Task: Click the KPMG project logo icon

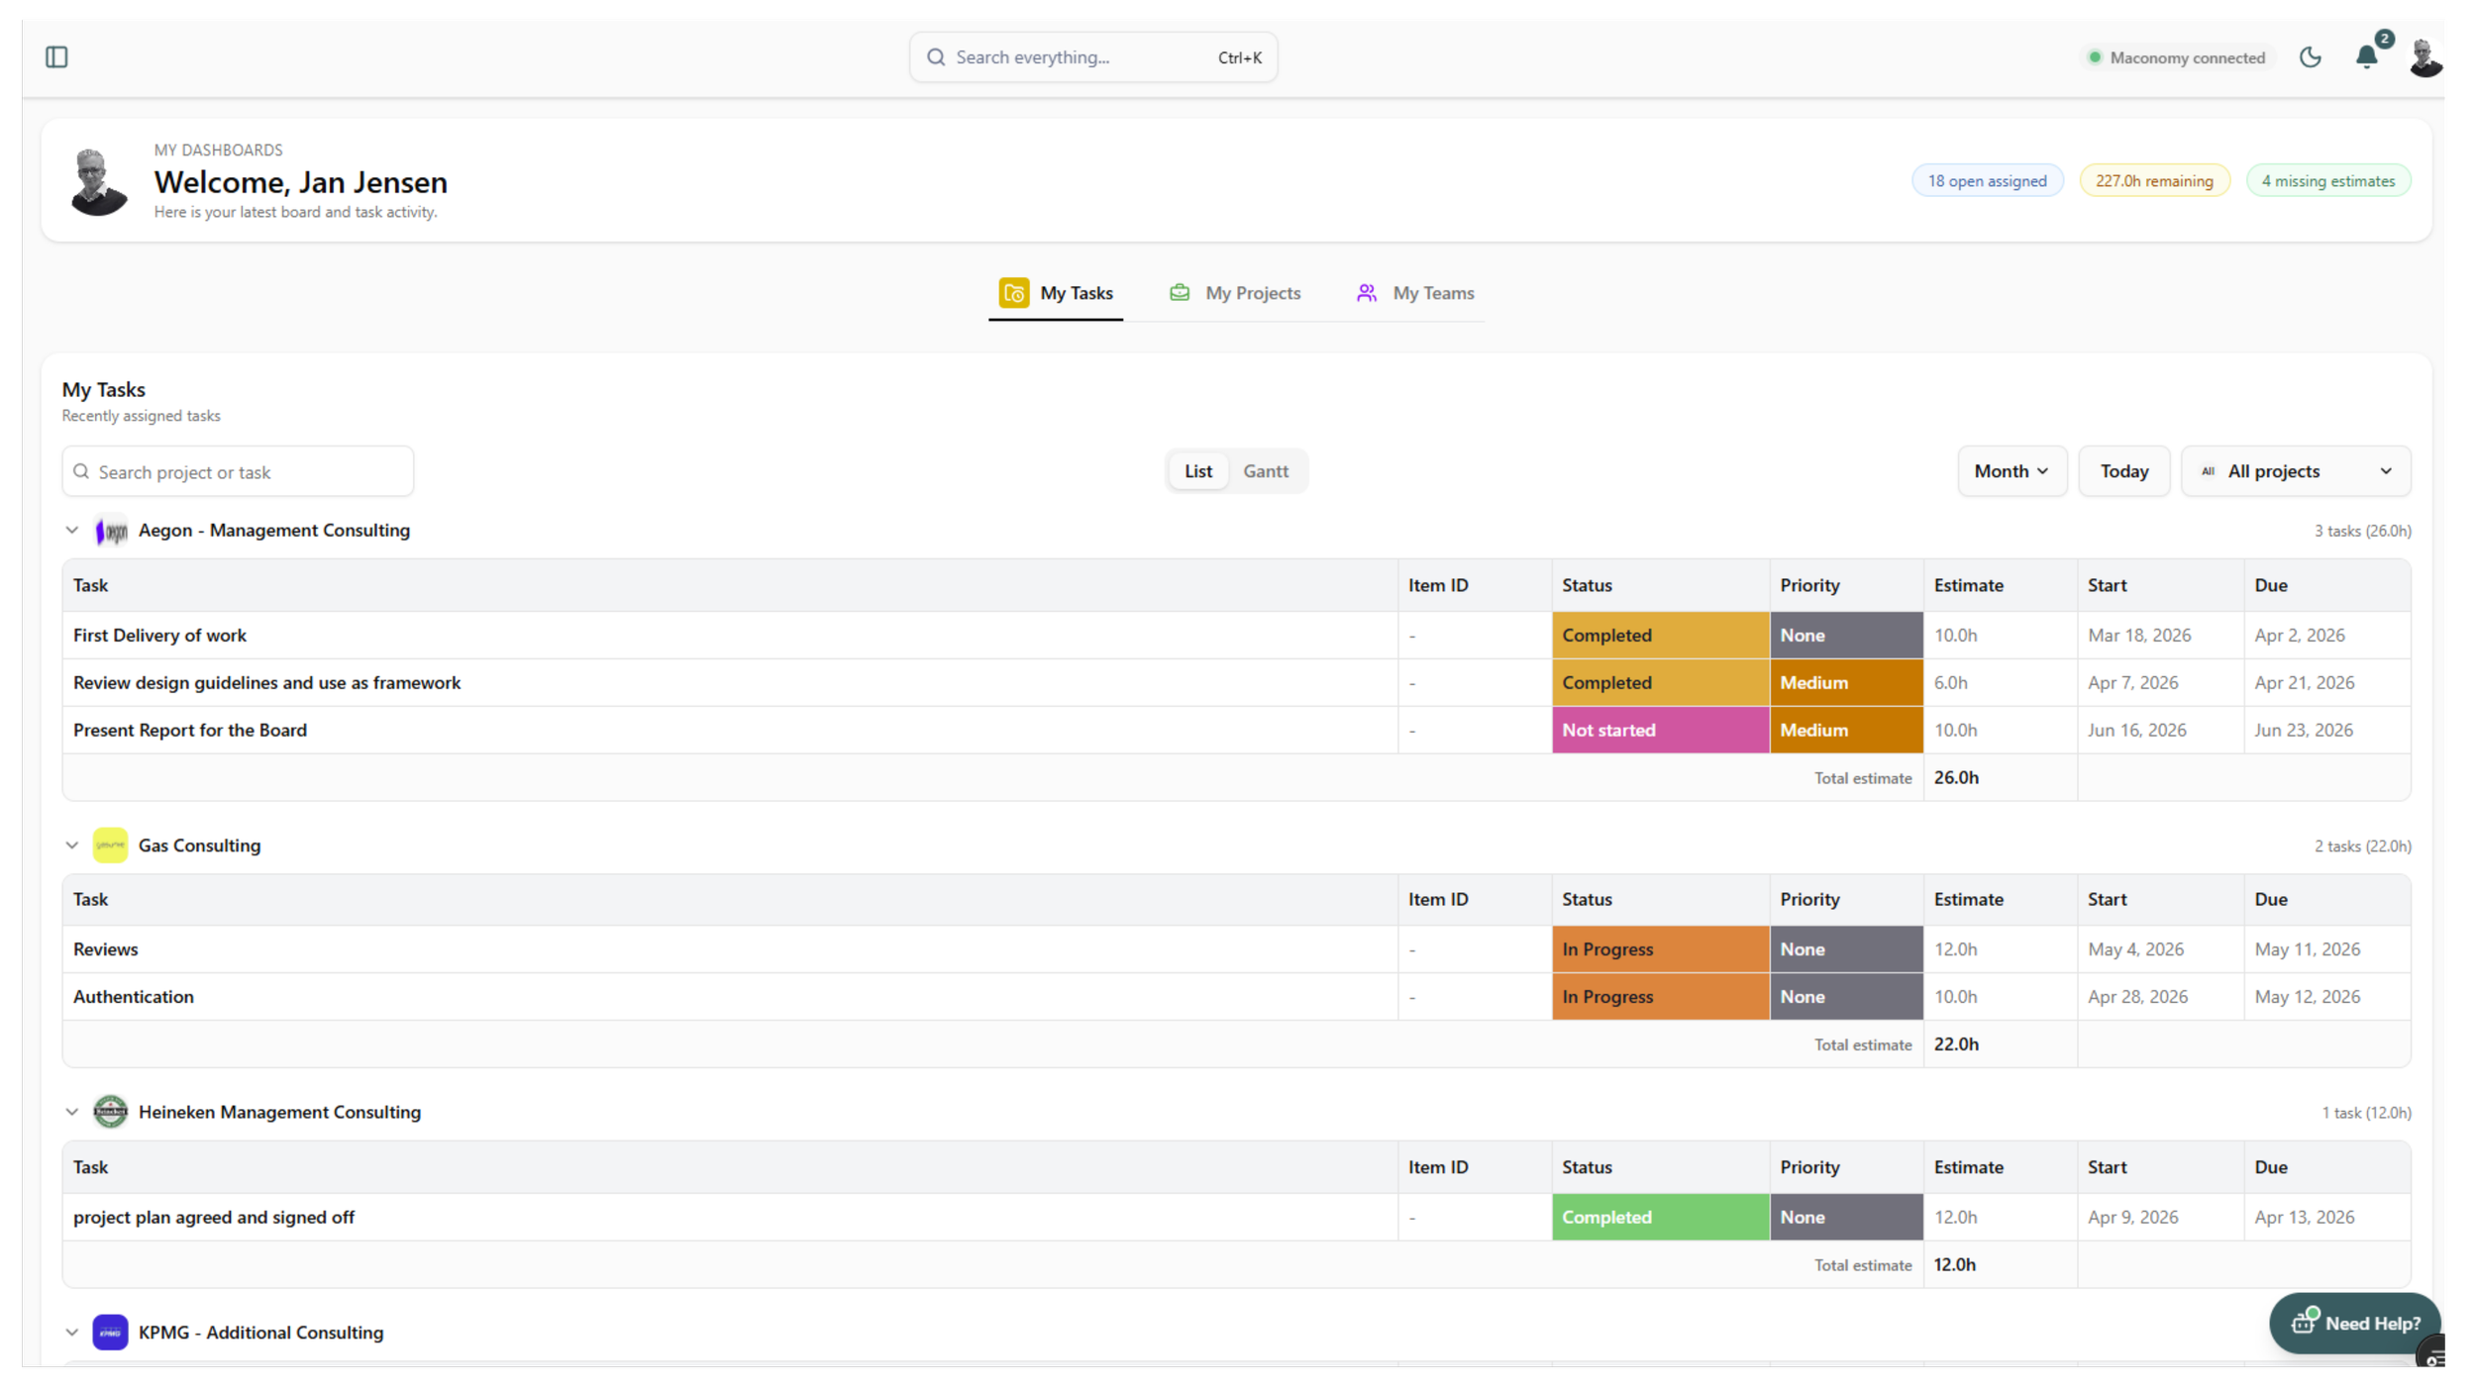Action: click(x=110, y=1333)
